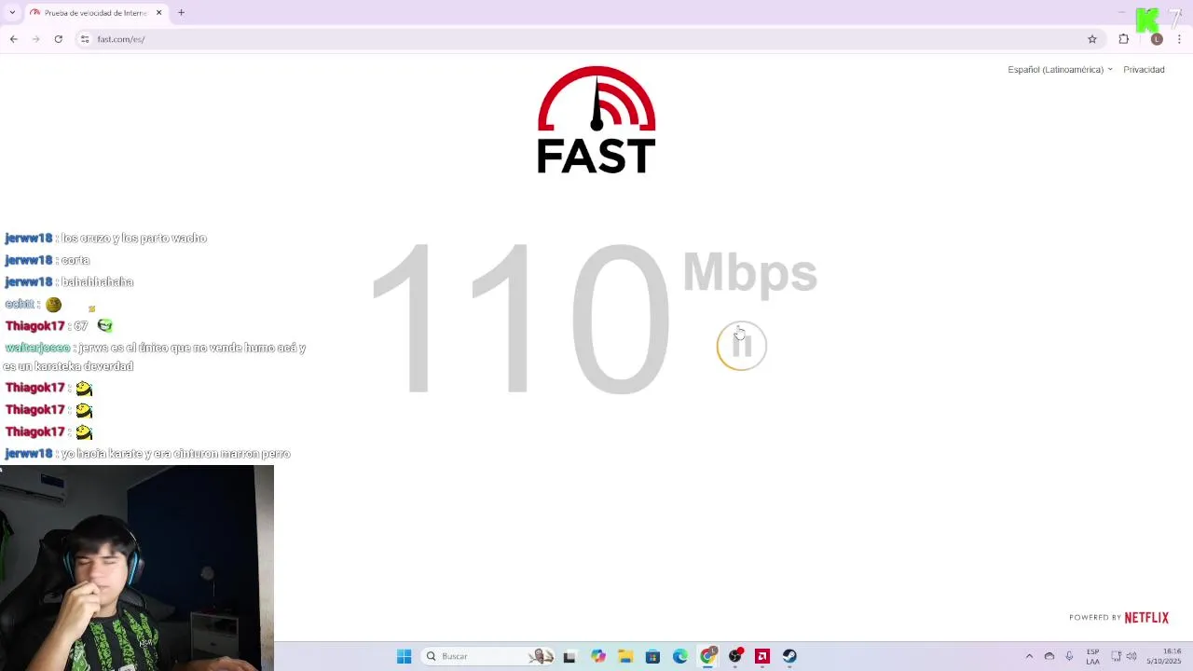View site information icon in address bar
The height and width of the screenshot is (671, 1193).
85,39
